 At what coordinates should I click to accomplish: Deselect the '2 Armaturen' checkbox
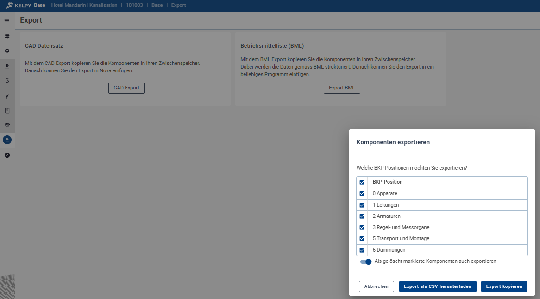(x=362, y=216)
